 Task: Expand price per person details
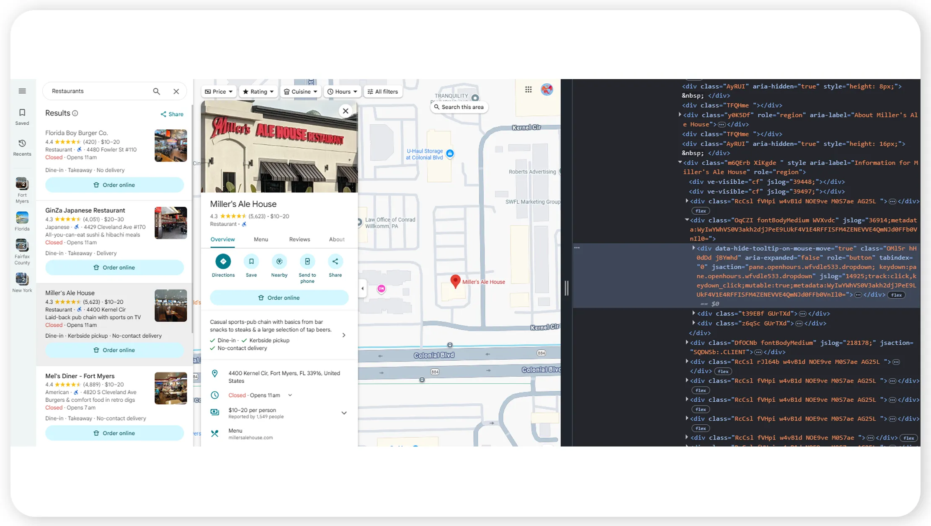[344, 413]
